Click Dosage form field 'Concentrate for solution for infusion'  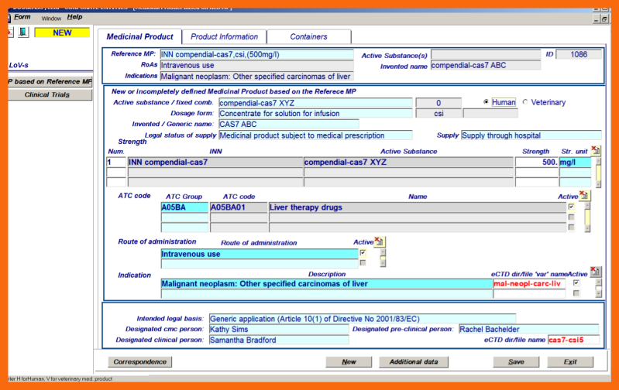[x=315, y=114]
